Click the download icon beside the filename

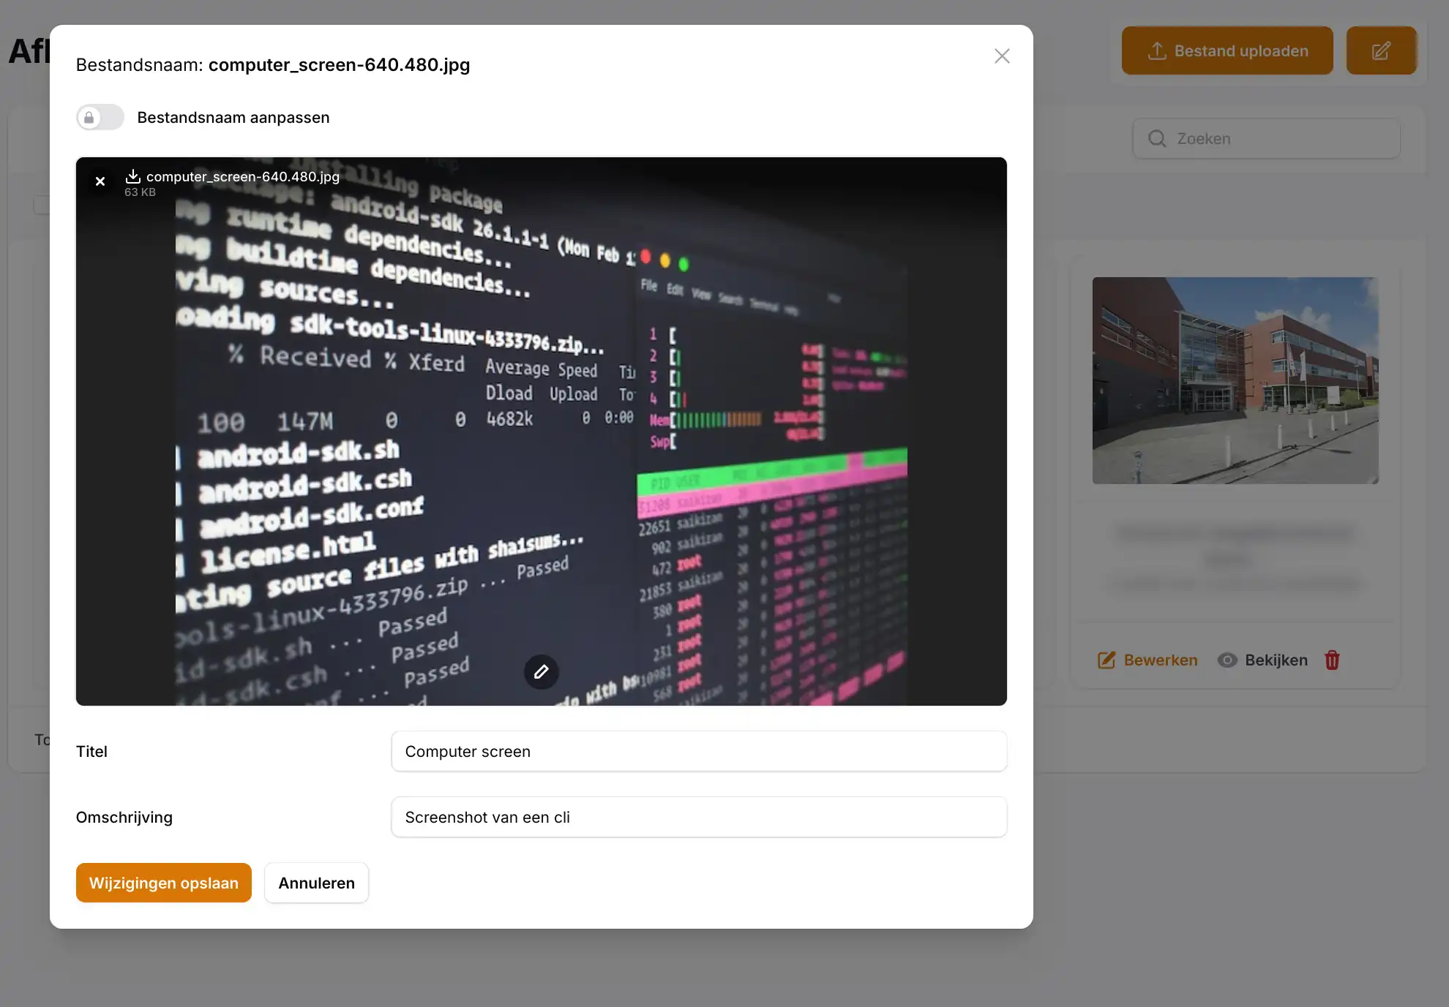tap(132, 176)
